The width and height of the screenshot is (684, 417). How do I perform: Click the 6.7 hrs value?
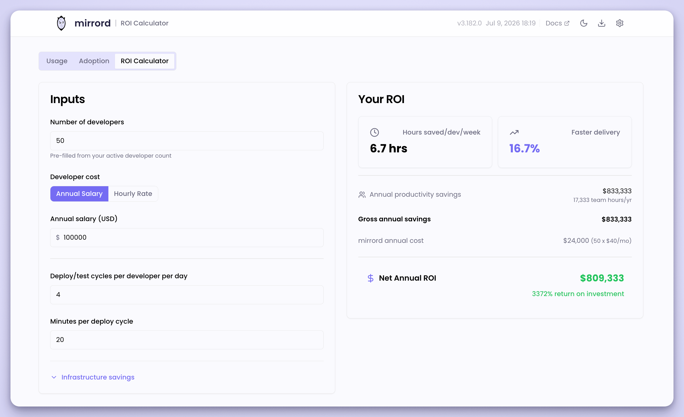pyautogui.click(x=388, y=149)
